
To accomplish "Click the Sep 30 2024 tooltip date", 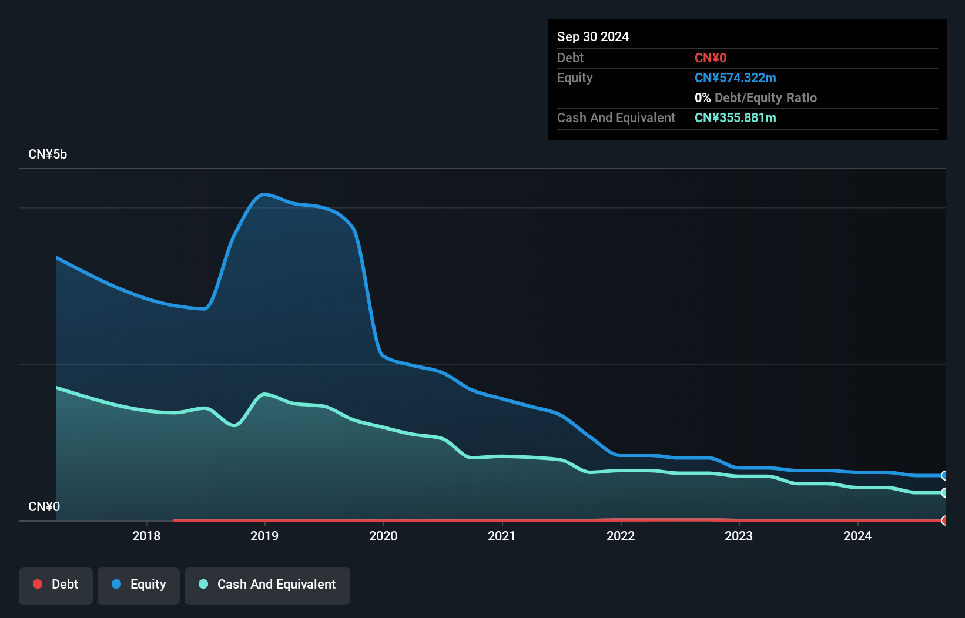I will [593, 37].
